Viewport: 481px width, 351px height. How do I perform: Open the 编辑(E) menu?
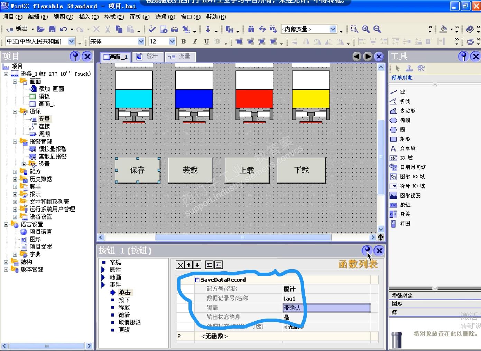point(38,17)
